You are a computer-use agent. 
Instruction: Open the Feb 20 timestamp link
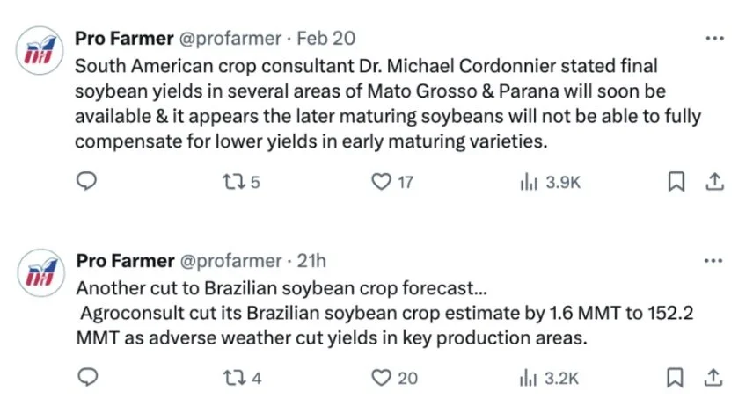tap(326, 39)
